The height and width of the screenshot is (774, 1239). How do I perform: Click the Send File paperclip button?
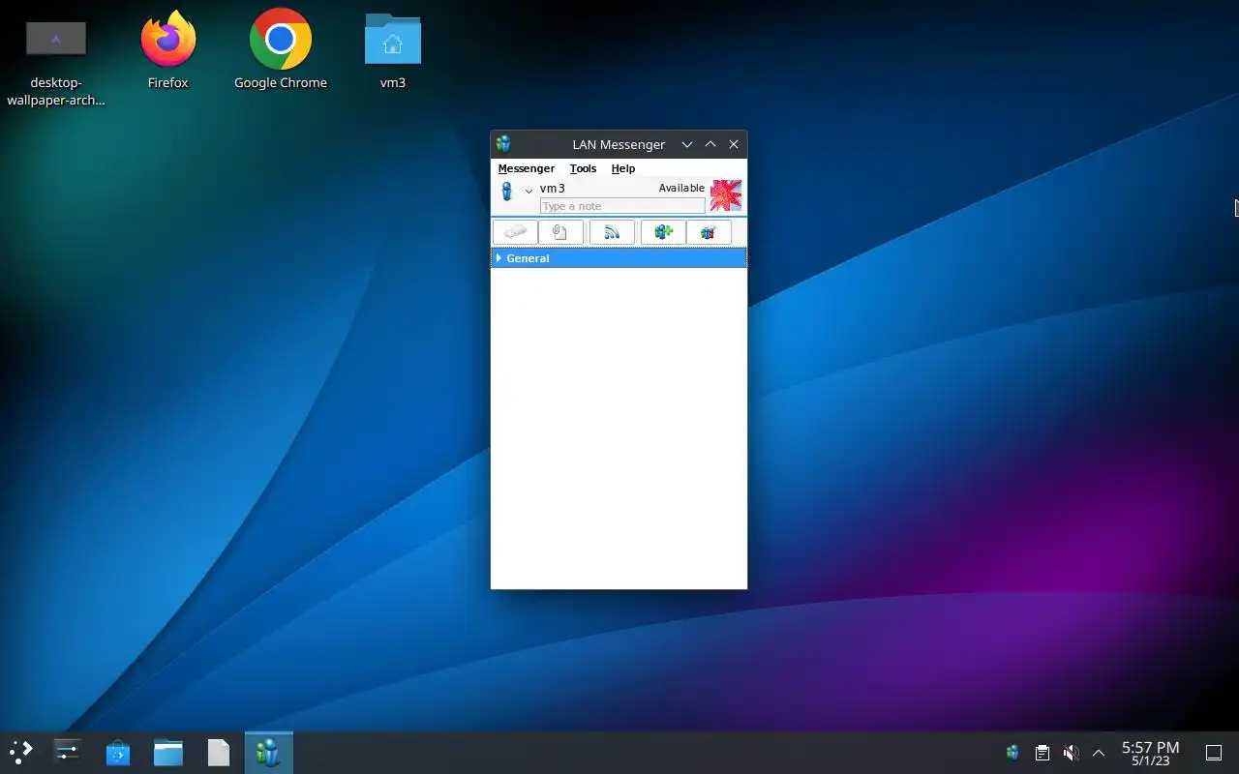click(560, 232)
